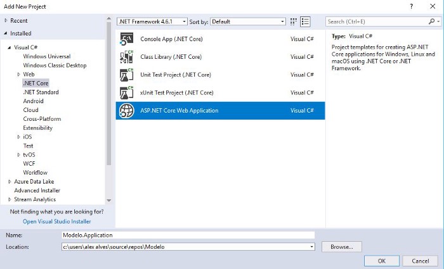Focus the Search (Ctrl+E) box
This screenshot has height=269, width=444.
click(377, 22)
